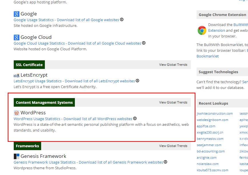Click the LetsEncrypt logo icon
The height and width of the screenshot is (175, 248).
click(16, 75)
